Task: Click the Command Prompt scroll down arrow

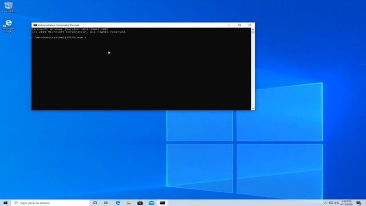Action: tap(253, 109)
